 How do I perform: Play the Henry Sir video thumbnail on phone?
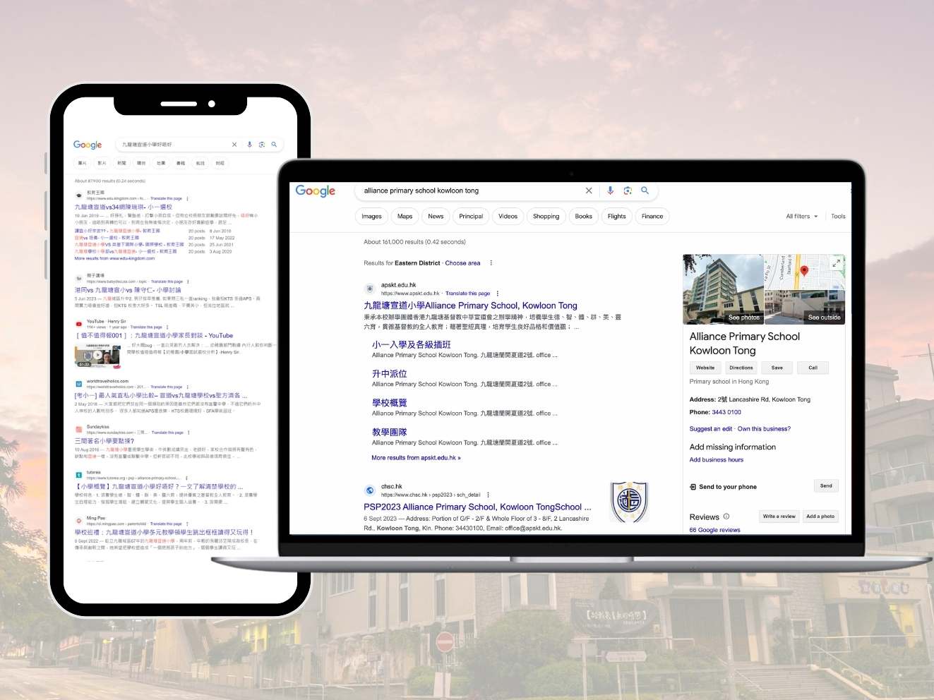(x=97, y=356)
